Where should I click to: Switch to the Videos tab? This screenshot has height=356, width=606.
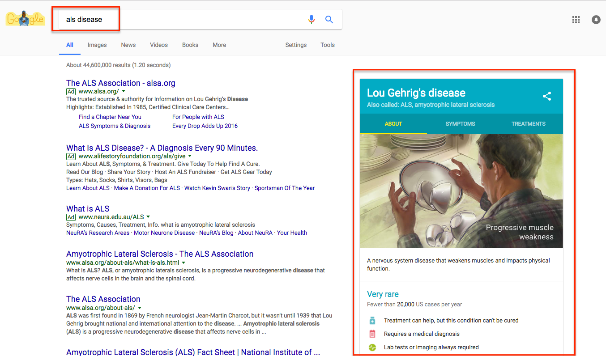pos(159,45)
